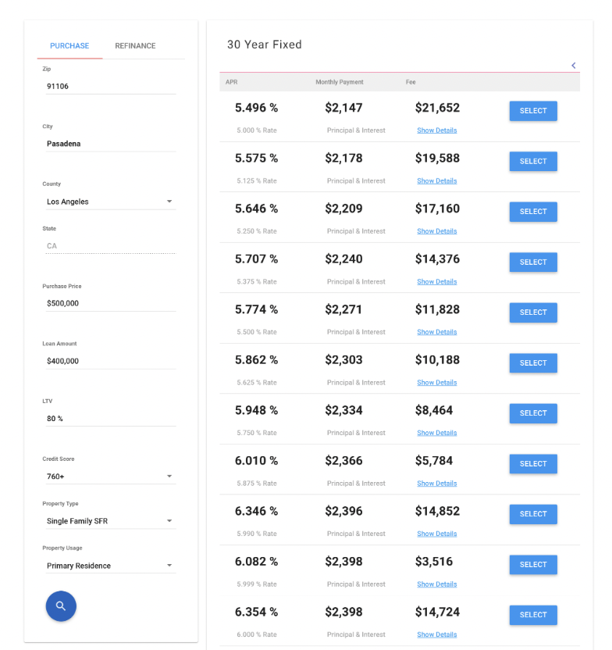This screenshot has width=612, height=650.
Task: Click the back chevron above the rate table
Action: click(x=574, y=66)
